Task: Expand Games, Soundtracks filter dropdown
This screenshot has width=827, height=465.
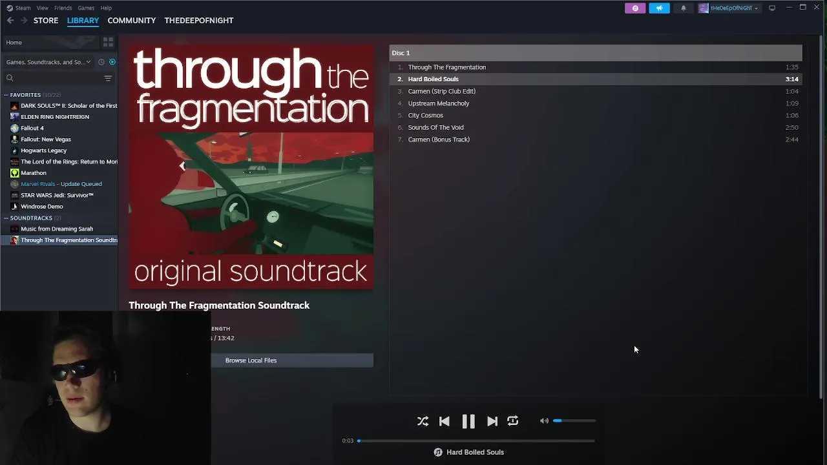Action: [48, 62]
